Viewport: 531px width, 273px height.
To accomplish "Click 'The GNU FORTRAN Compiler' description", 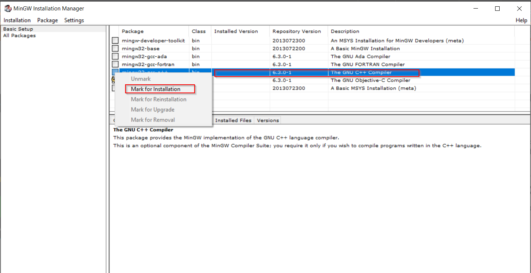I will [x=368, y=65].
